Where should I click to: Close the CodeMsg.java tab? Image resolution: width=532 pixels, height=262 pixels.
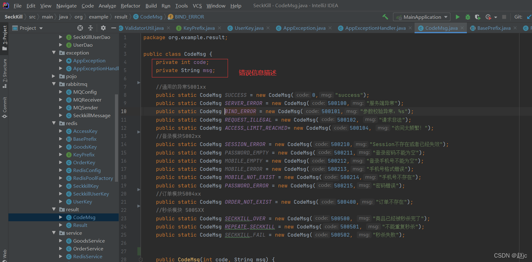462,28
